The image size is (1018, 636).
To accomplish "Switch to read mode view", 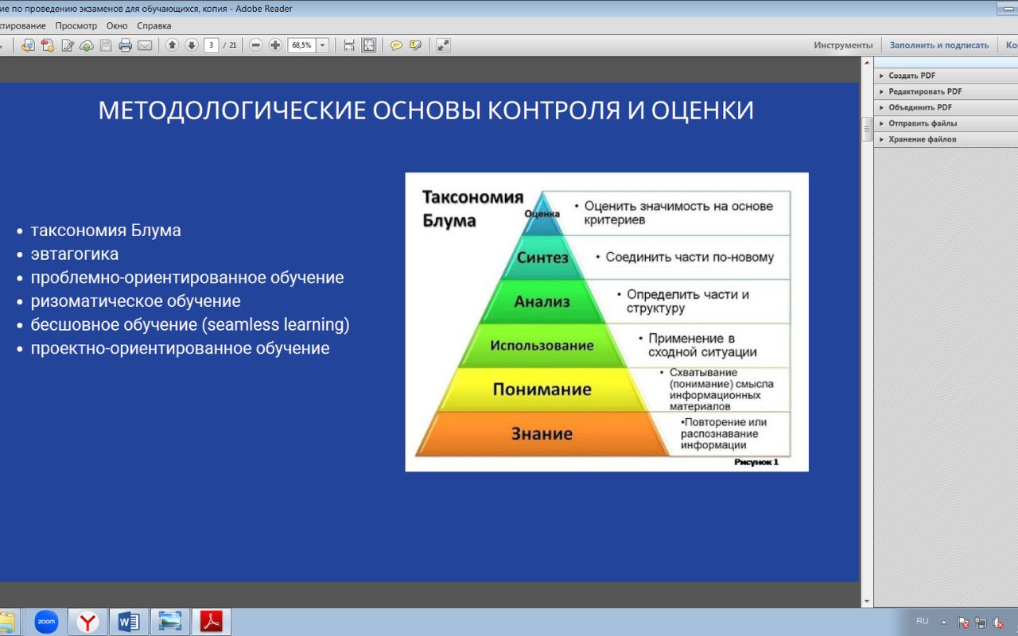I will [444, 45].
